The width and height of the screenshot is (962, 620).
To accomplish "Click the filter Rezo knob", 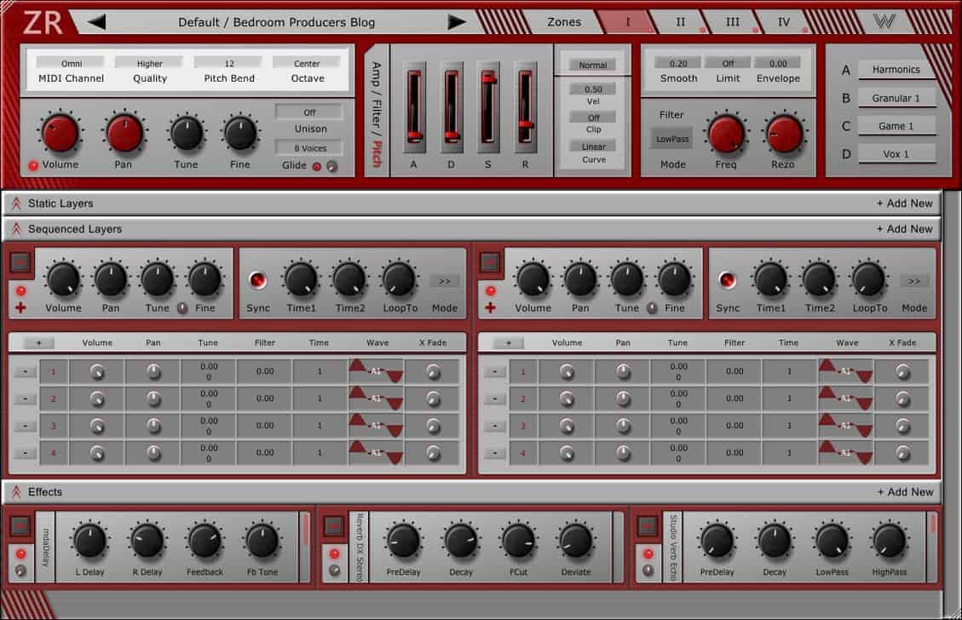I will click(784, 134).
